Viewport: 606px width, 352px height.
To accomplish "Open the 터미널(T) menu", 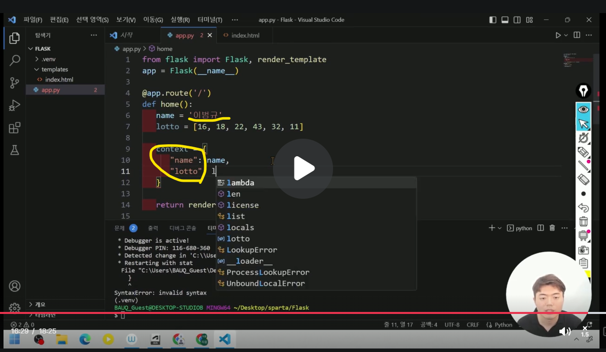I will pos(210,20).
